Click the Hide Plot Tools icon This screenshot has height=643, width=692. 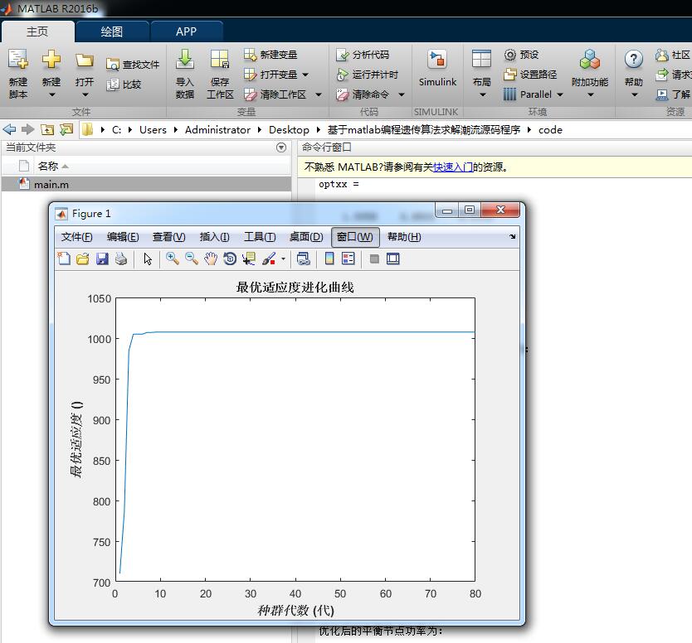(x=374, y=259)
